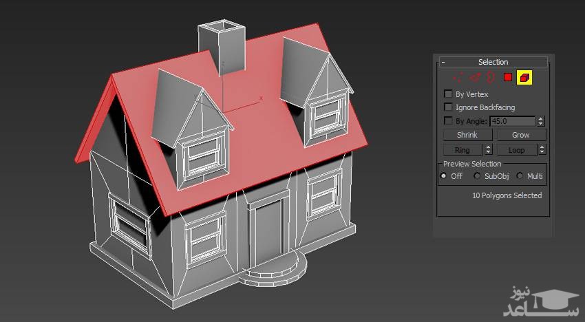Click the spinner arrows beside Loop

coord(542,149)
